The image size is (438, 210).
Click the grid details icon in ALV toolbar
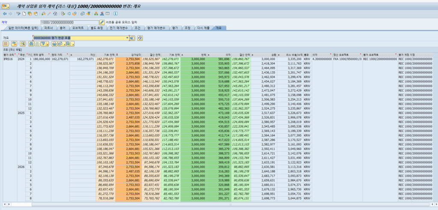click(x=6, y=44)
